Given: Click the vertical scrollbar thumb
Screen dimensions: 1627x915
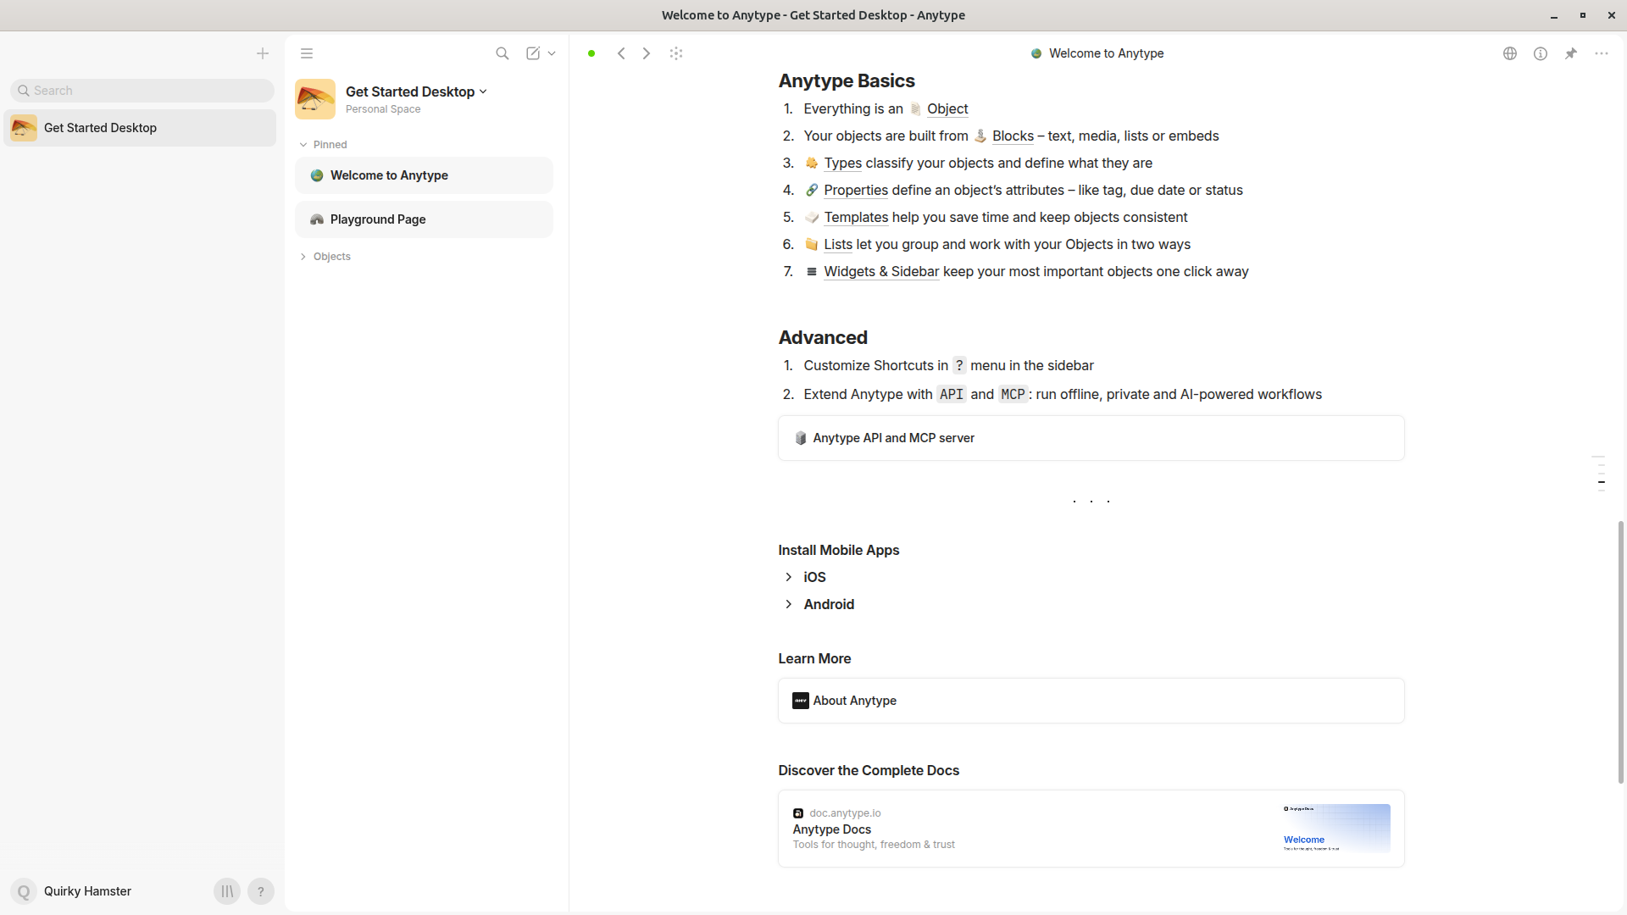Looking at the screenshot, I should pos(1621,652).
